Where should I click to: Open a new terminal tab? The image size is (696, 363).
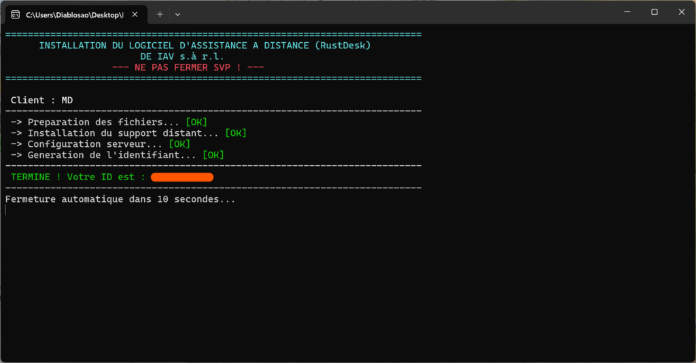click(x=160, y=14)
